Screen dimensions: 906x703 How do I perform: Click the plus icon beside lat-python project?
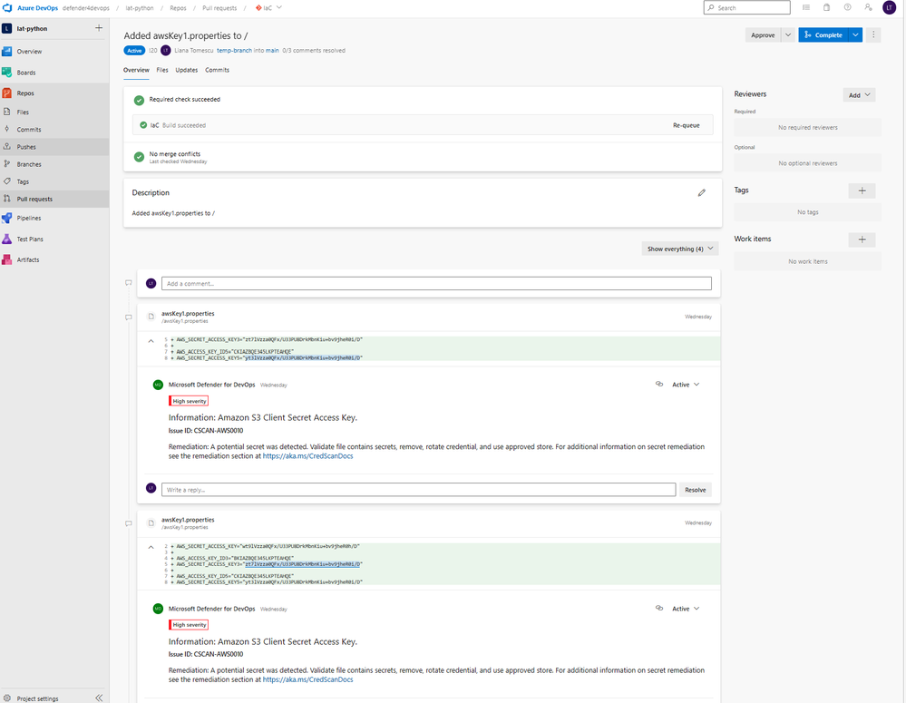(x=99, y=28)
